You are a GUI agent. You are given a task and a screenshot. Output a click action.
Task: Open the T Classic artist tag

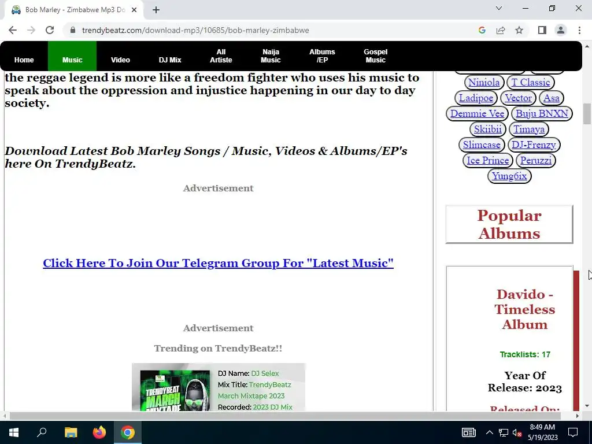531,82
